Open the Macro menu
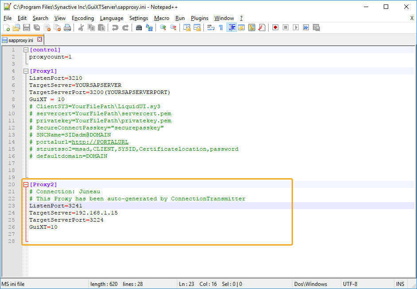The image size is (417, 289). click(162, 18)
